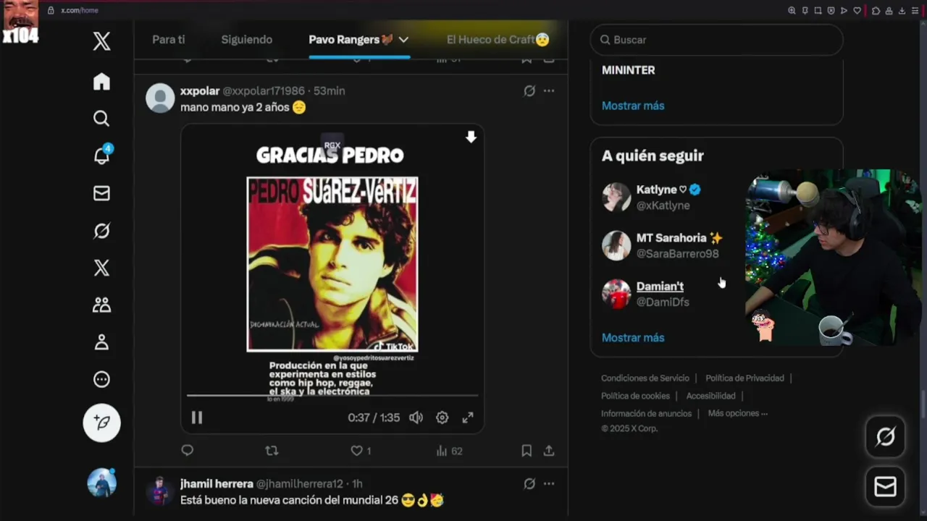
Task: Switch to the Para ti tab
Action: [x=169, y=40]
